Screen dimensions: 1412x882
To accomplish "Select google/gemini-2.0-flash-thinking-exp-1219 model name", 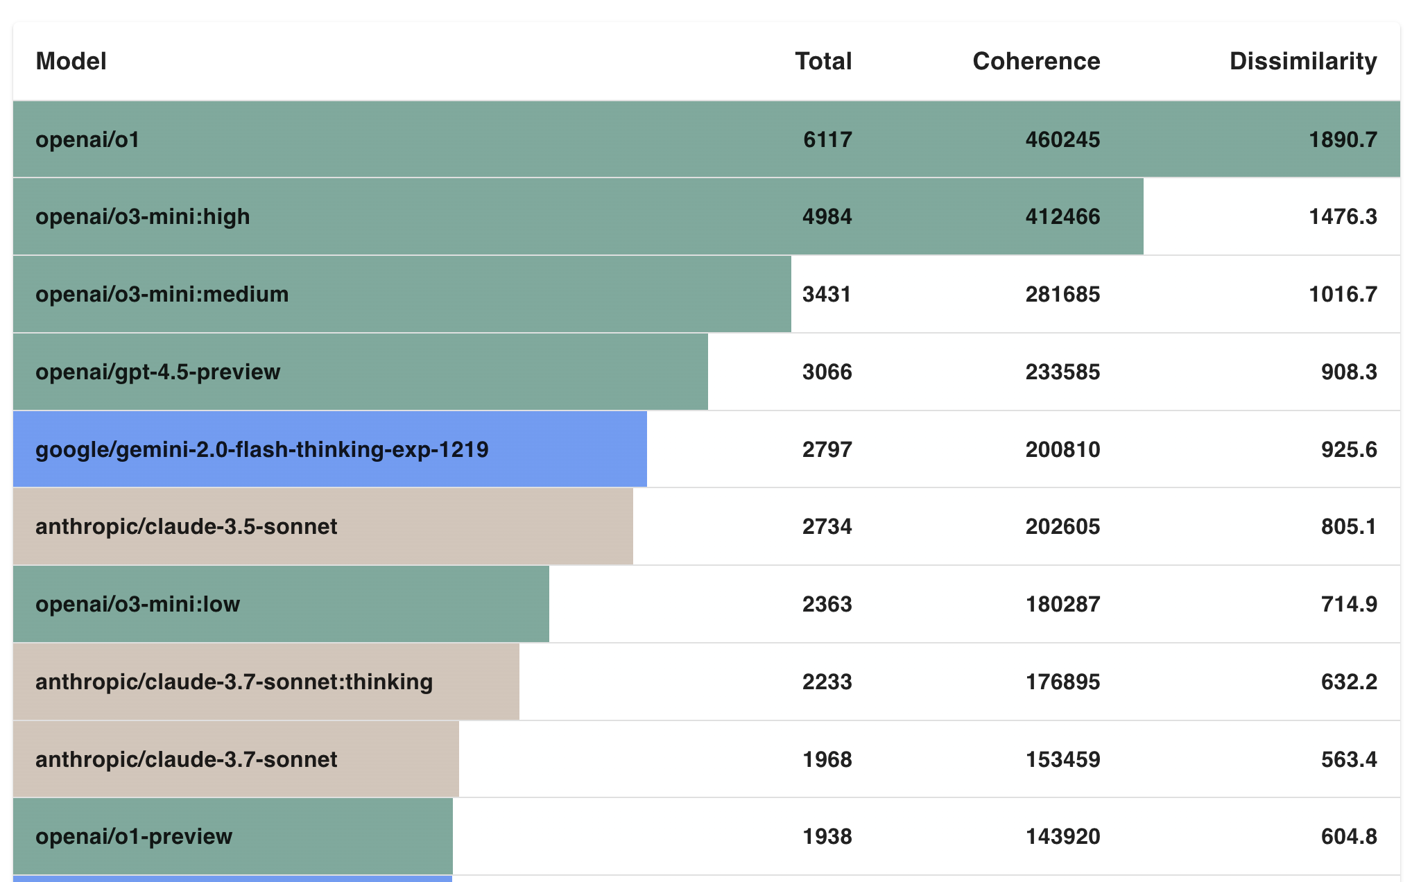I will point(262,449).
